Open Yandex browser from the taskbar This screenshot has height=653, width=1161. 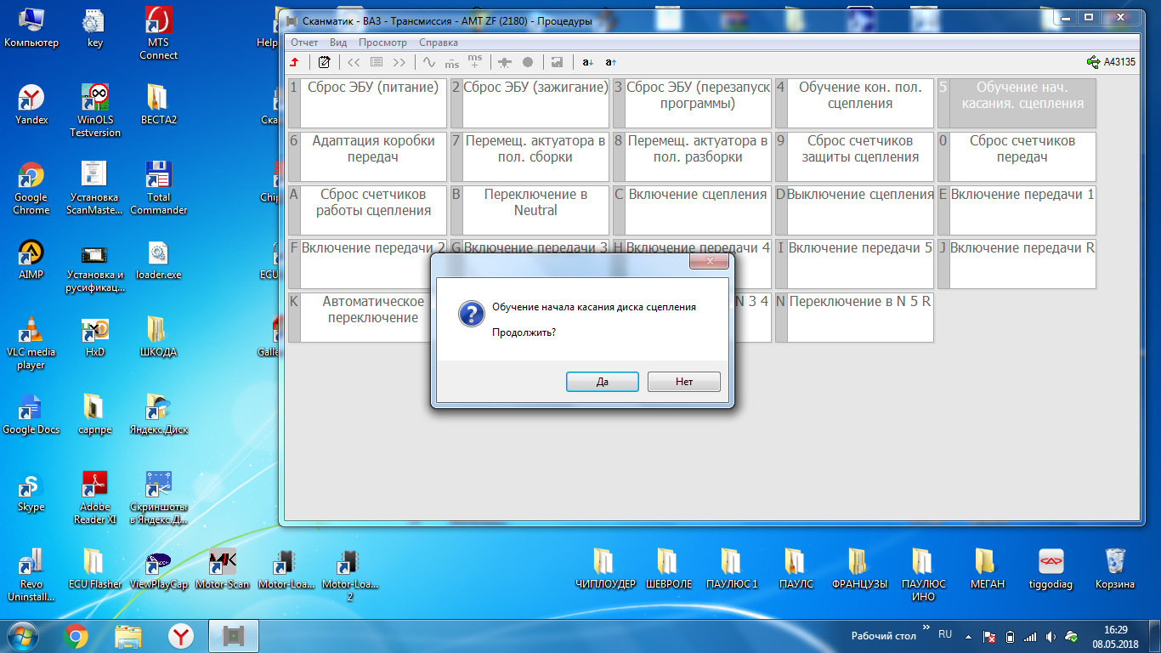[181, 636]
